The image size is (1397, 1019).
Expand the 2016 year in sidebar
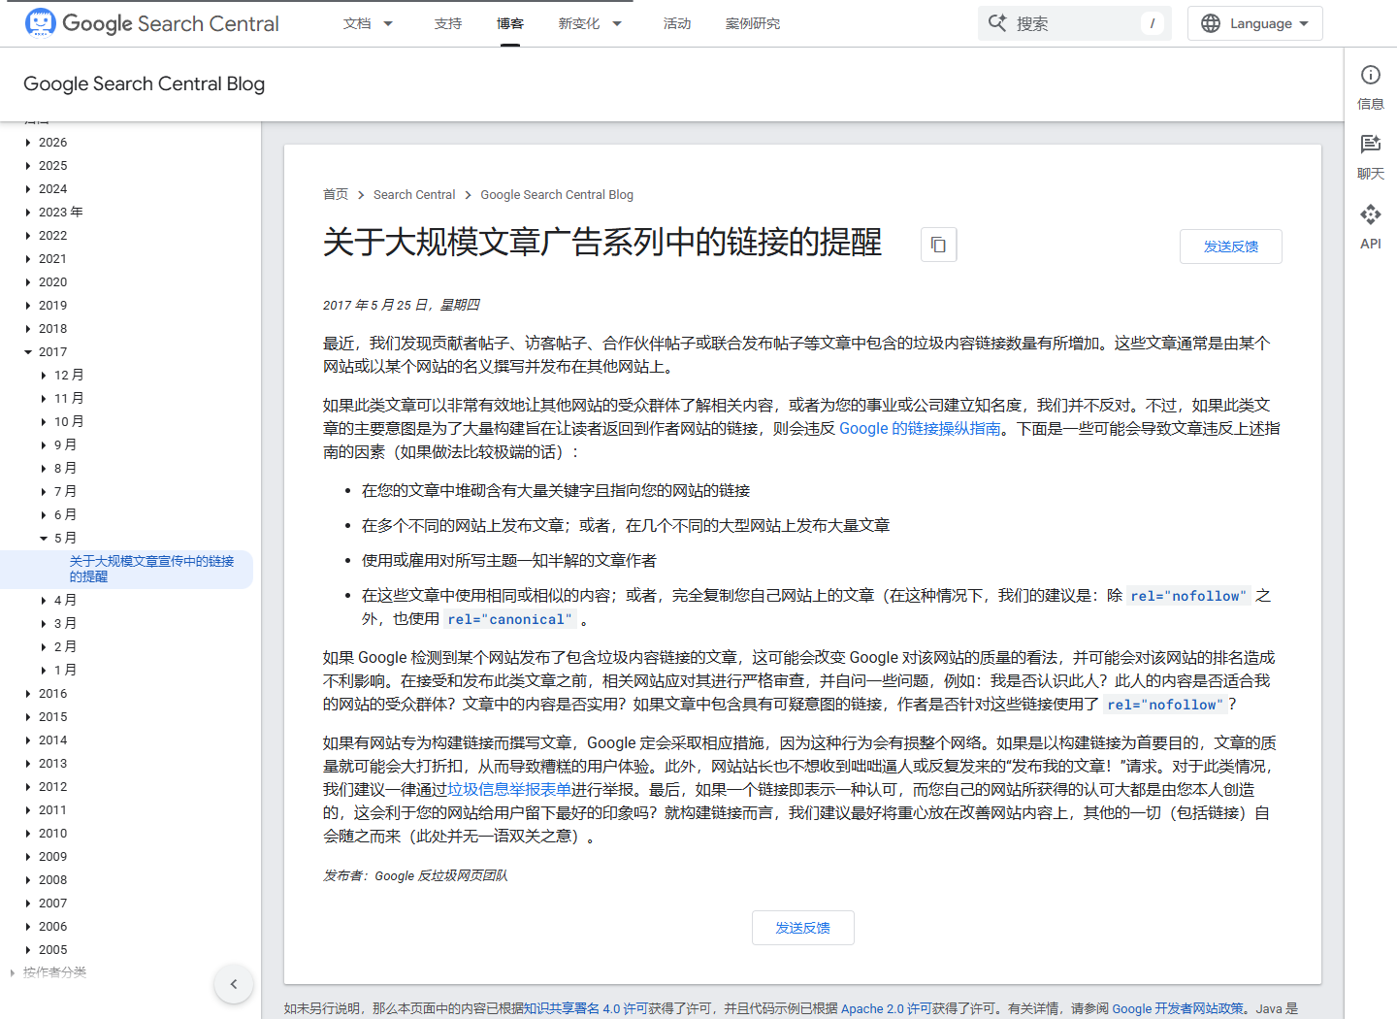[x=28, y=694]
